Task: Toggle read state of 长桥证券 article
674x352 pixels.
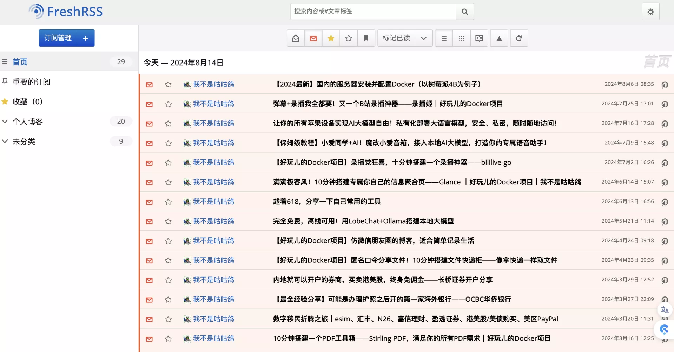Action: click(x=149, y=280)
